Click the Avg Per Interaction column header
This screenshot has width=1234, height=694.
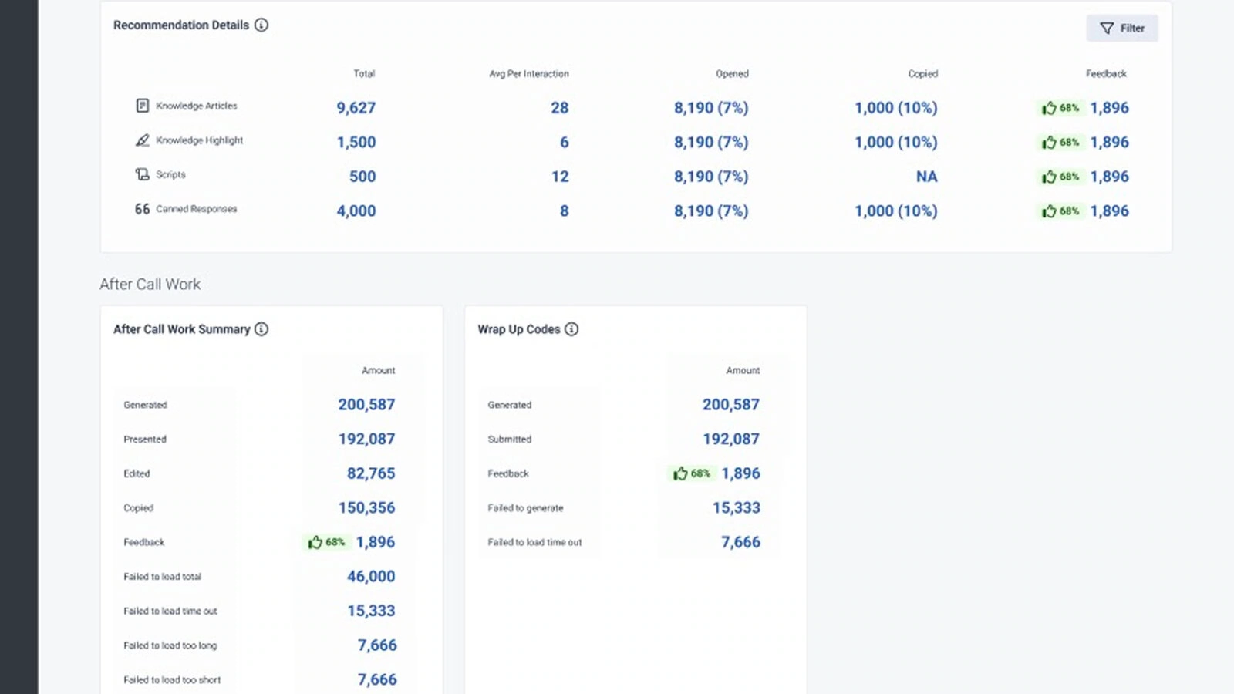[x=529, y=74]
